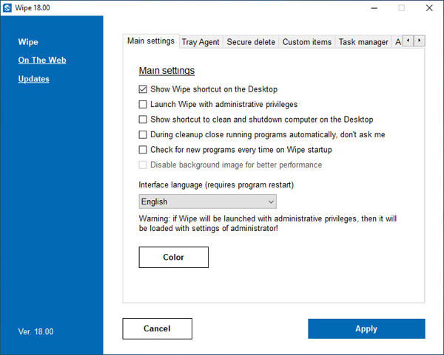Image resolution: width=444 pixels, height=355 pixels.
Task: Minimize the Wipe window
Action: click(x=374, y=8)
